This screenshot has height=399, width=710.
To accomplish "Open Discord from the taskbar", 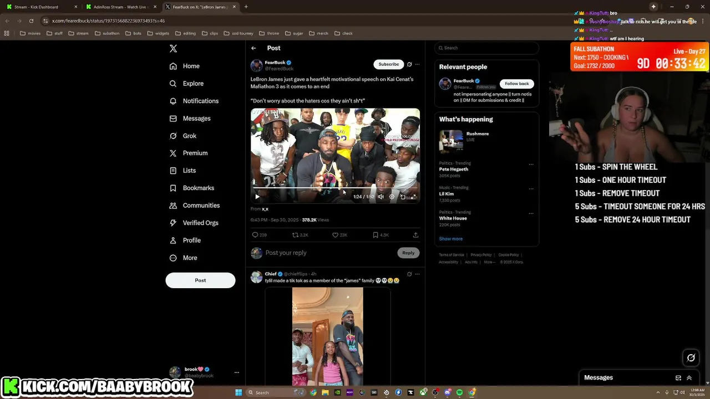I will coord(448,392).
